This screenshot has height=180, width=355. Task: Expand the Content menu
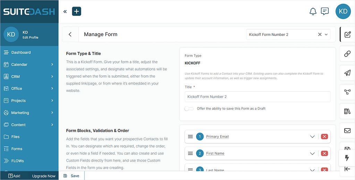(x=29, y=125)
